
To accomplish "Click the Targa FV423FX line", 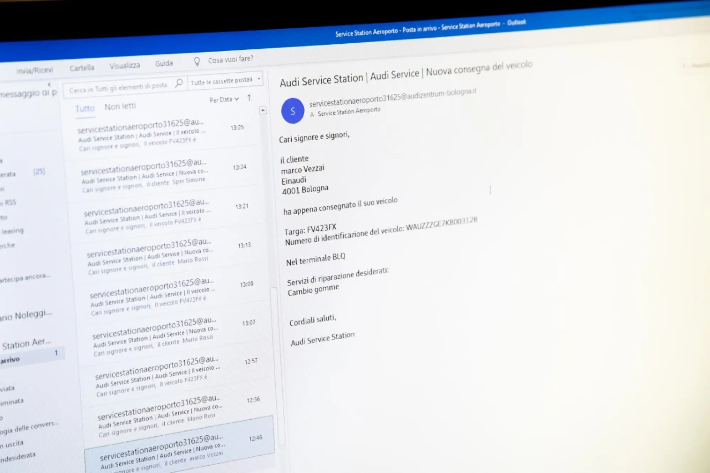I will click(310, 229).
